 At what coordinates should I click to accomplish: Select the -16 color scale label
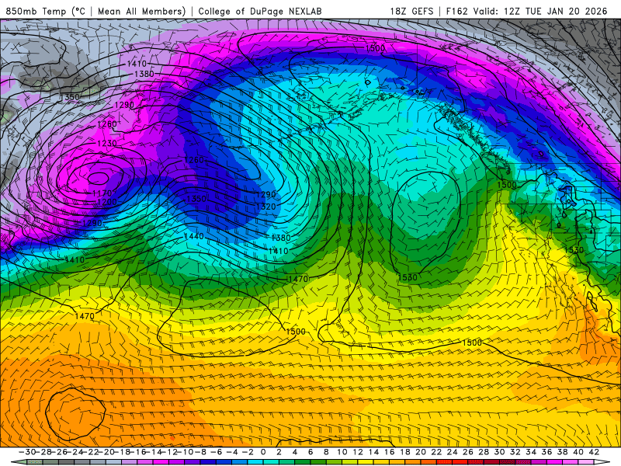tap(138, 452)
